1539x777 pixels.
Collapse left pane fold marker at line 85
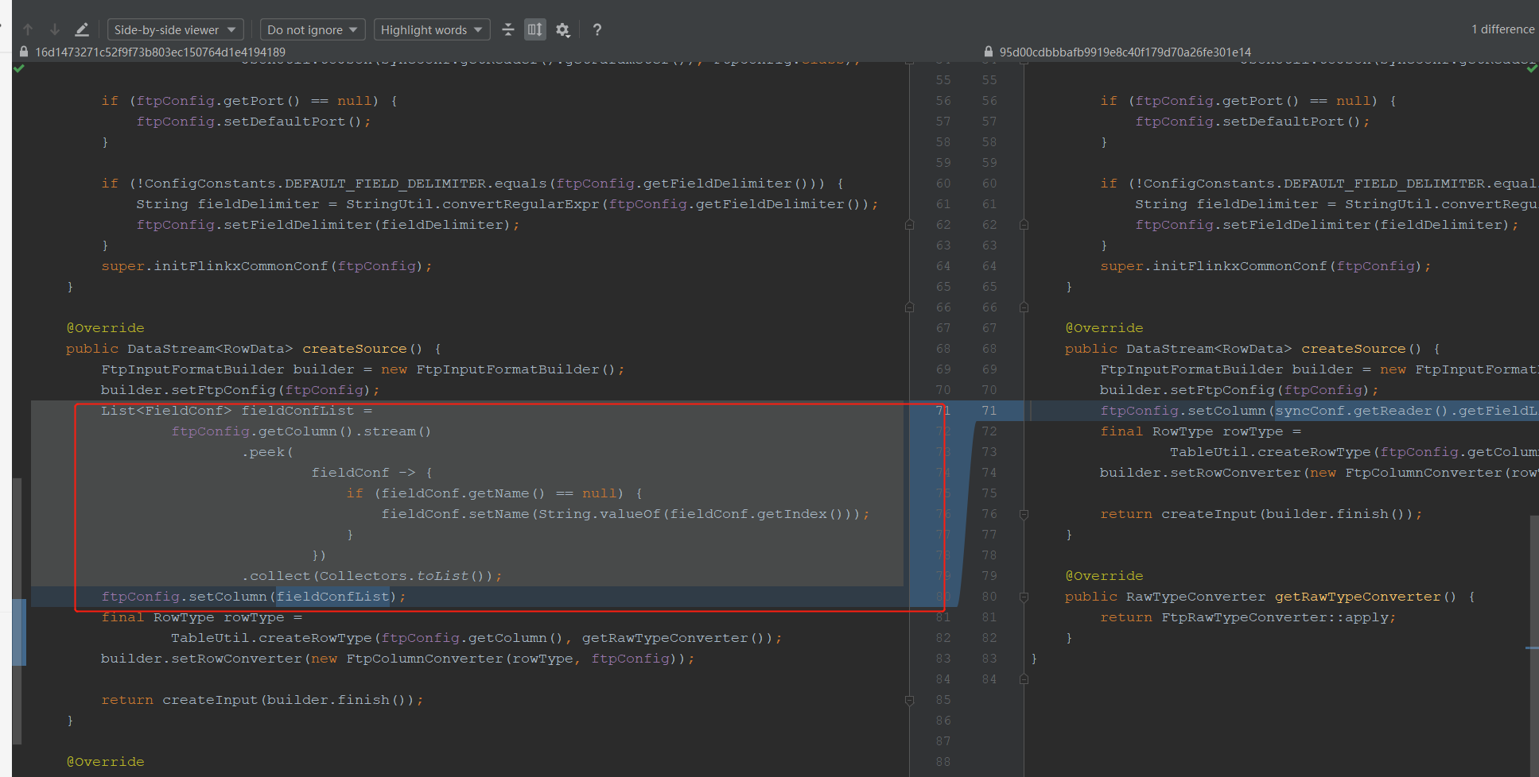coord(909,700)
